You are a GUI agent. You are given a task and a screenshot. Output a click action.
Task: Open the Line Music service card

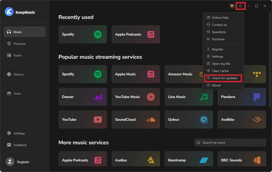coord(189,97)
